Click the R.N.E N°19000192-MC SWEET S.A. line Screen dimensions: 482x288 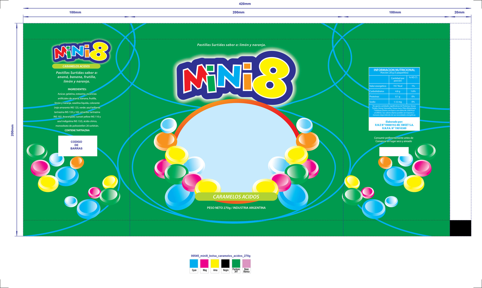coord(394,125)
